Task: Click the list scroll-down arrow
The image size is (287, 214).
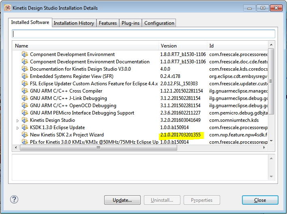Action: [x=271, y=141]
